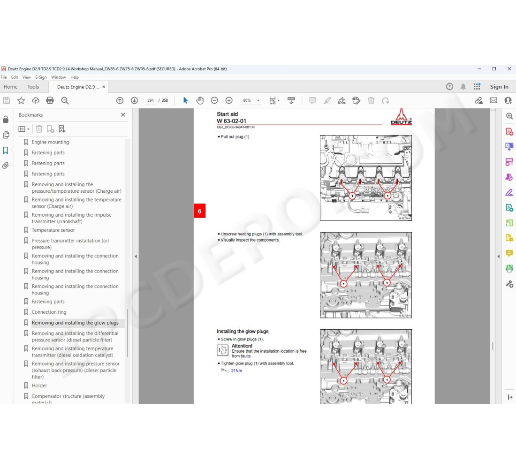Click the Print icon in toolbar

tap(50, 100)
